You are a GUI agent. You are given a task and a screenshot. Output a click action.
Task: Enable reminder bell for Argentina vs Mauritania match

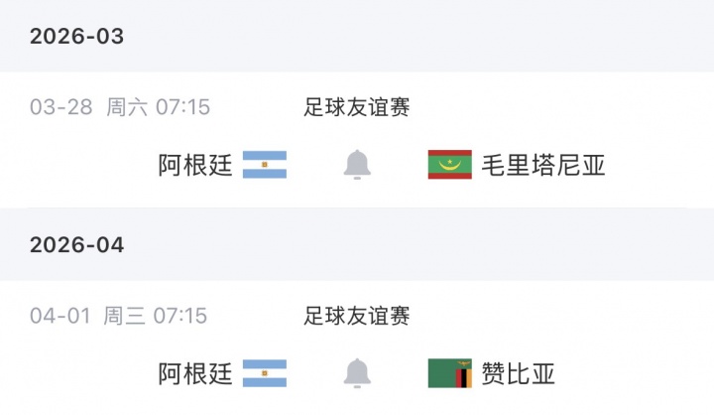click(x=358, y=165)
